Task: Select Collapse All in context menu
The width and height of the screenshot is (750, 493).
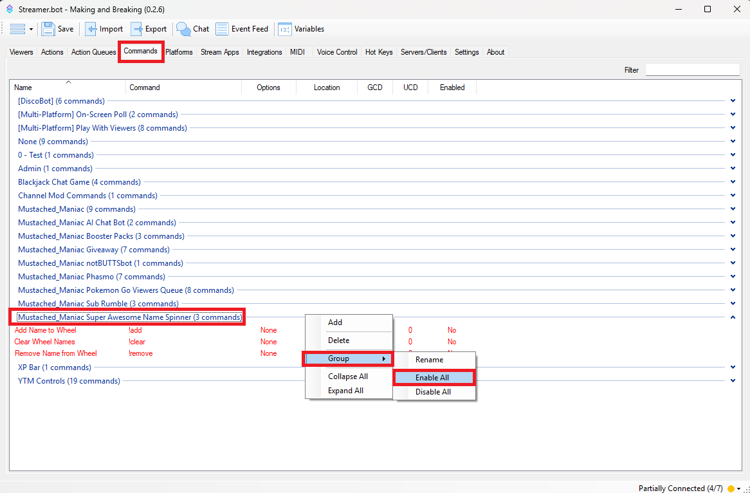Action: click(x=348, y=377)
